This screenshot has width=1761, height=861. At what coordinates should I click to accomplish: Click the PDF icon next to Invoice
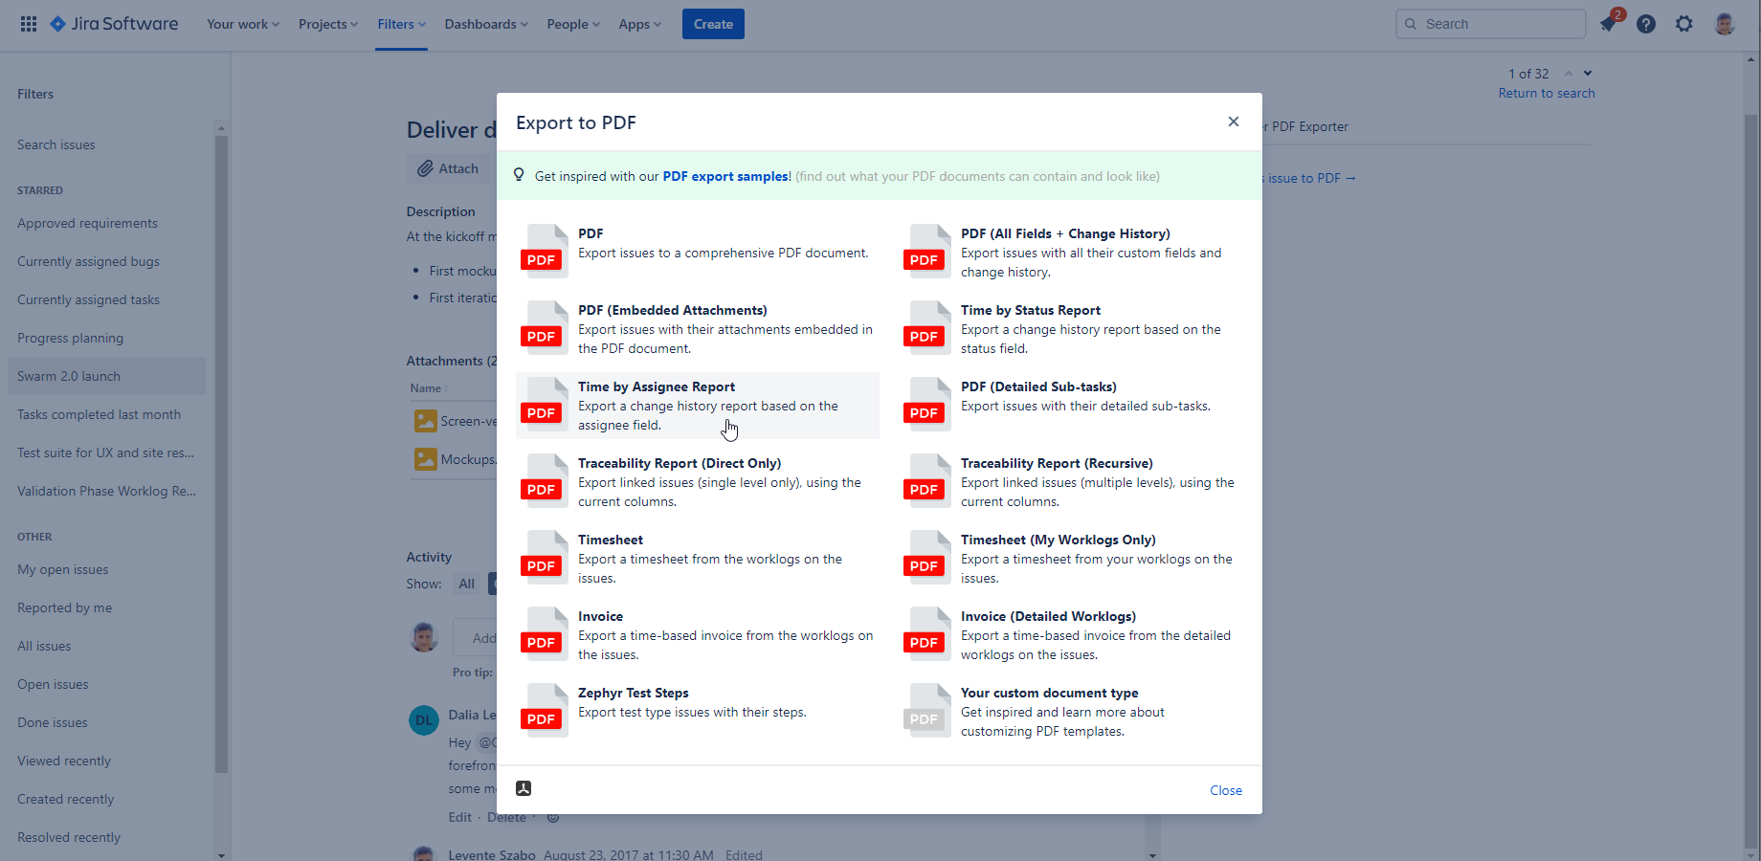545,633
